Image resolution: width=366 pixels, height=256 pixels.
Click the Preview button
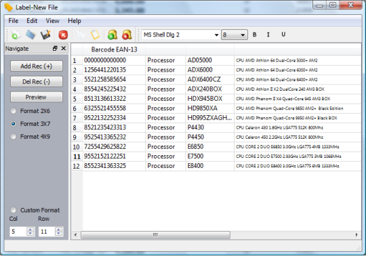coord(37,97)
